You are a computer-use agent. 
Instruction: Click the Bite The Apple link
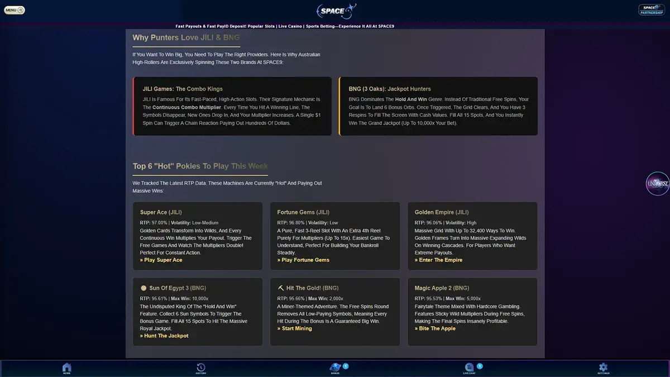click(435, 328)
